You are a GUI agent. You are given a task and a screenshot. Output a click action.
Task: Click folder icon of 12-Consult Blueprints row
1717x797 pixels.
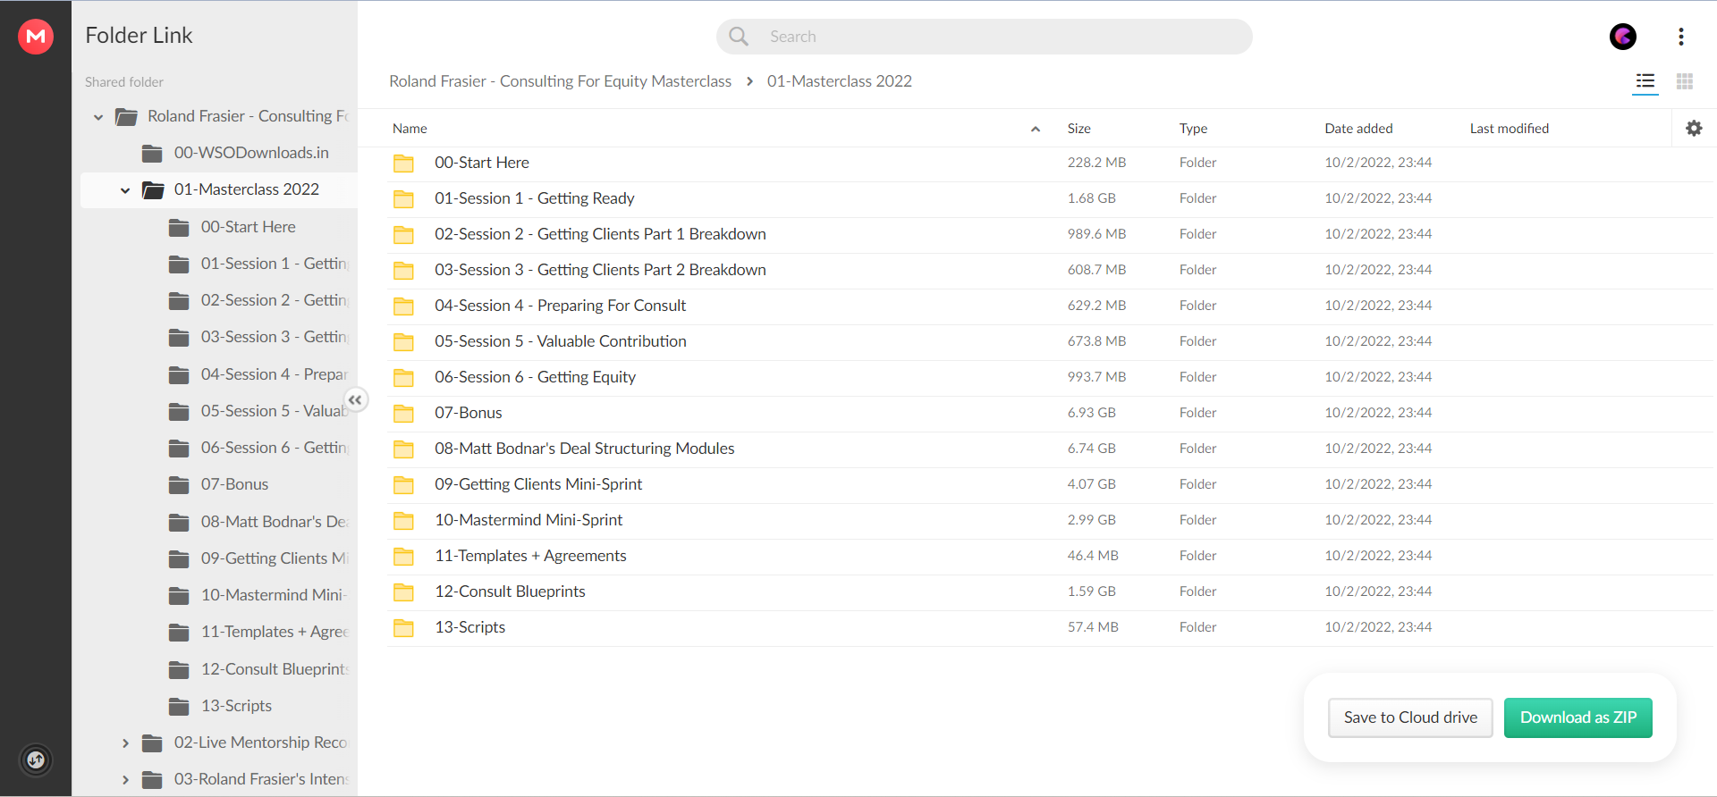coord(404,591)
